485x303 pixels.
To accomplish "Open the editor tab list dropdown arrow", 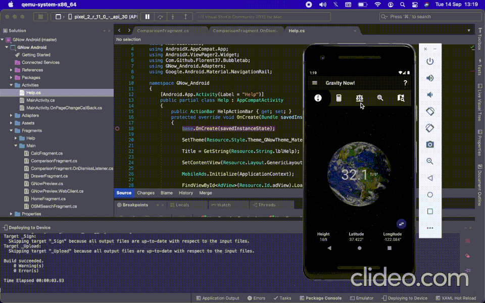I will point(469,31).
